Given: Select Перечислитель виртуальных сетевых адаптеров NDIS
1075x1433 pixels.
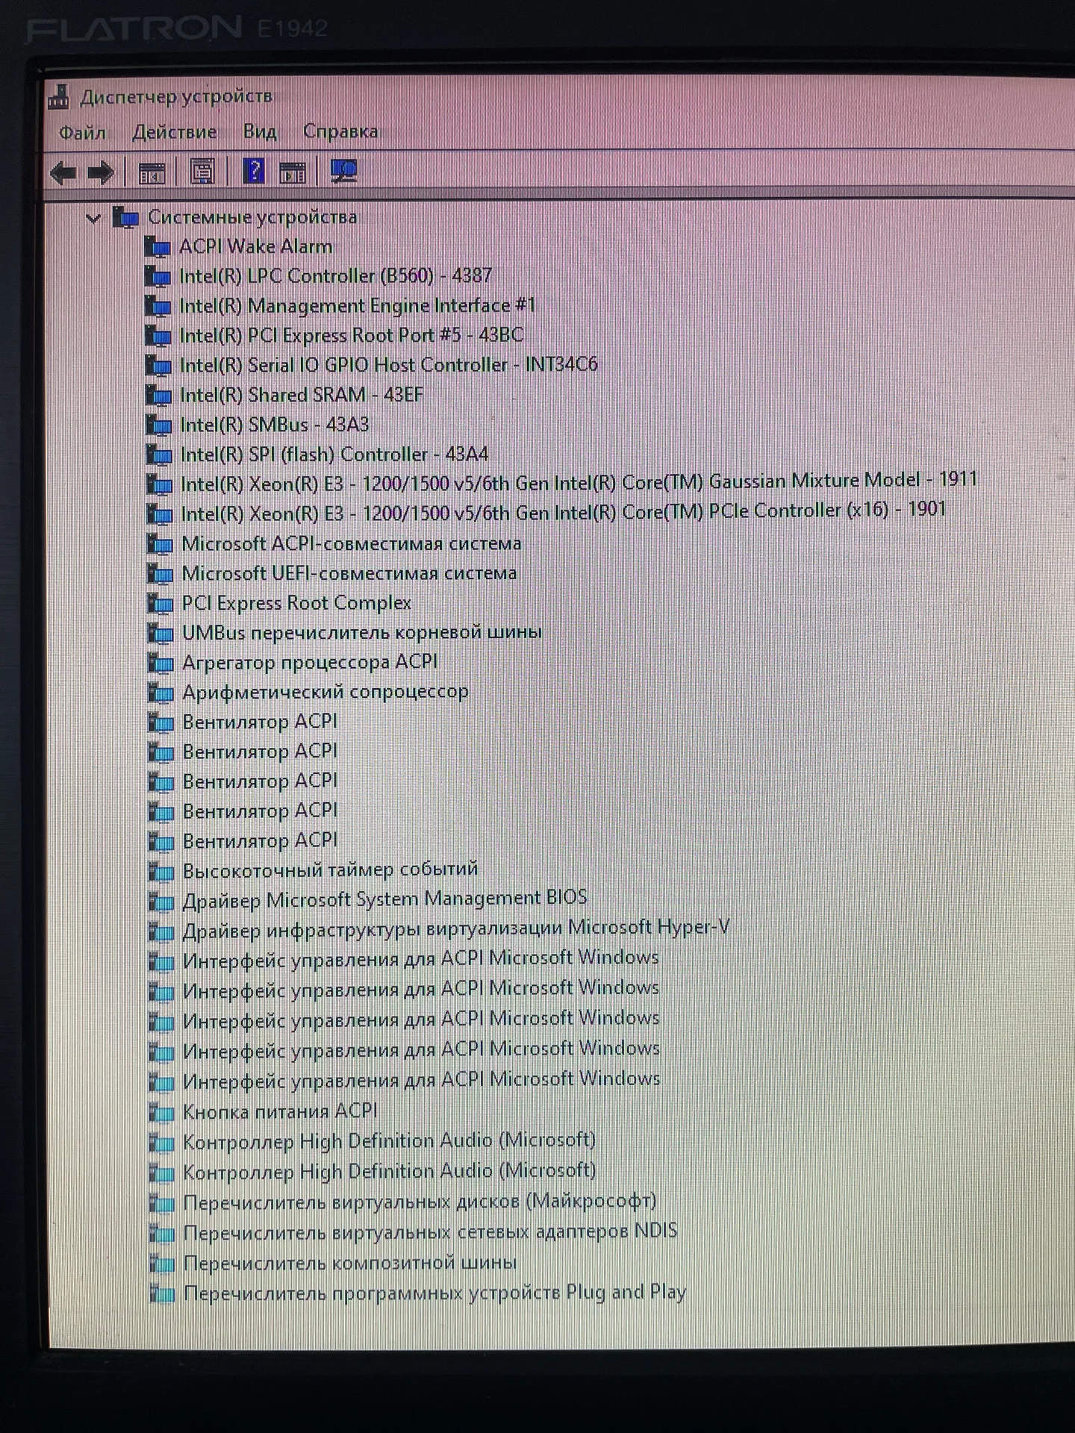Looking at the screenshot, I should coord(430,1232).
